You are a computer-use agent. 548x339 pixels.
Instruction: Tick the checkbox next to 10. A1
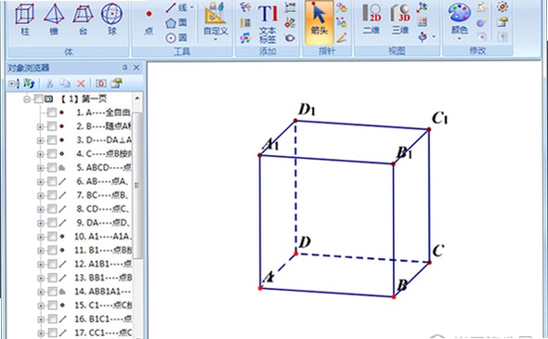(52, 237)
